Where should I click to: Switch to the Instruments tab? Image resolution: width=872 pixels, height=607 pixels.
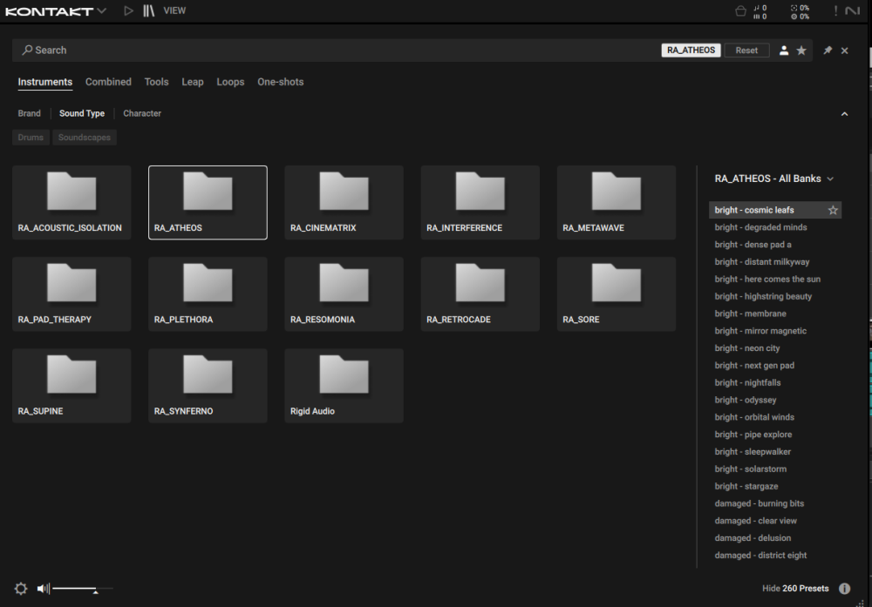[x=45, y=82]
